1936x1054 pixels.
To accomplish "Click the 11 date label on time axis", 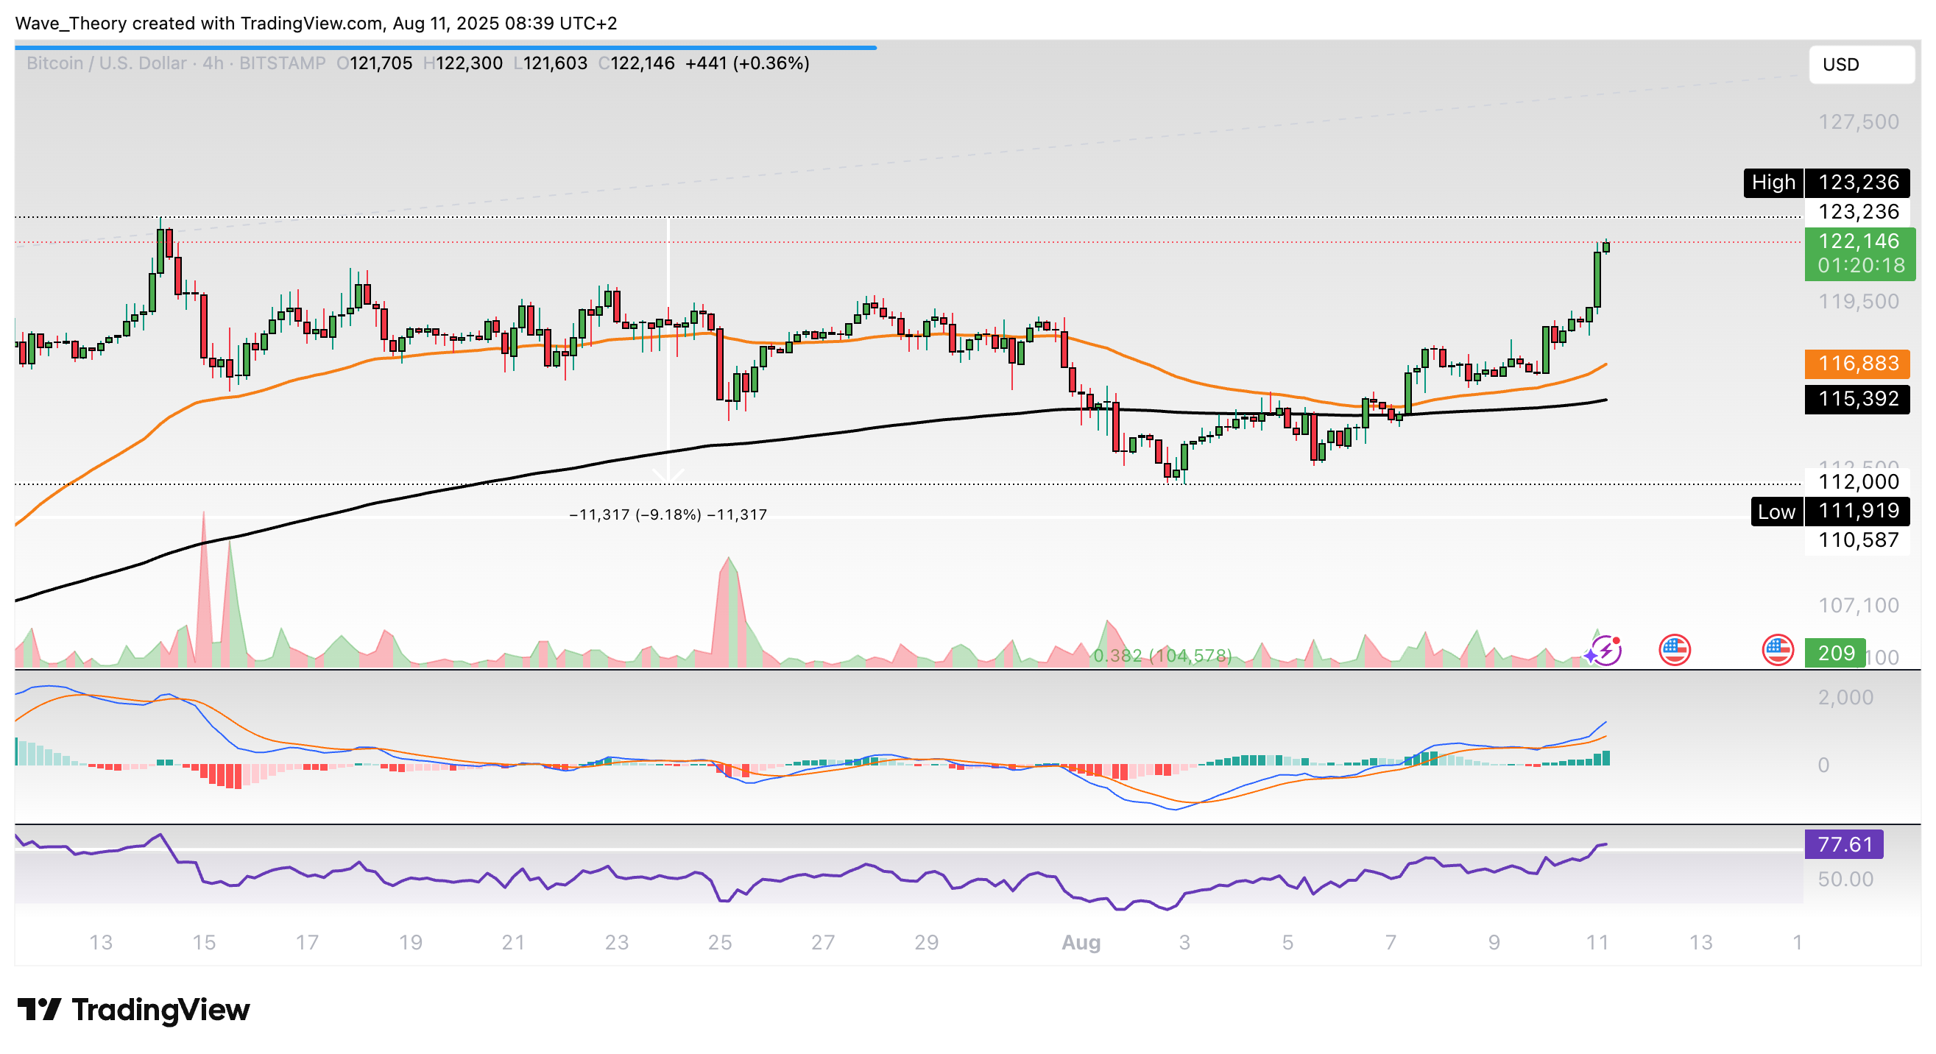I will point(1597,942).
